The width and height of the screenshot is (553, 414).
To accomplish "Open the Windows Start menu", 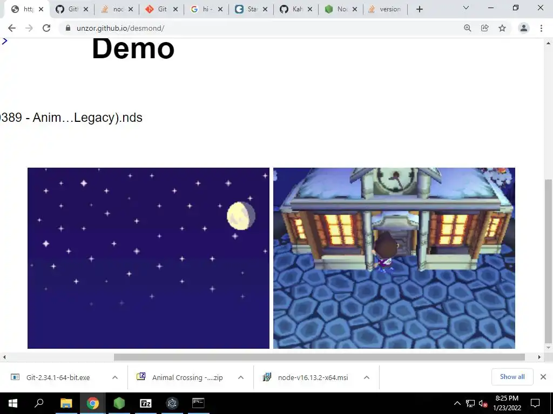I will click(13, 403).
